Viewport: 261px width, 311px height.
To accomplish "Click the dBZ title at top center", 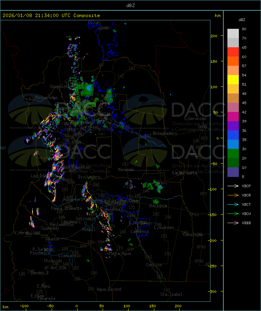I will [130, 5].
